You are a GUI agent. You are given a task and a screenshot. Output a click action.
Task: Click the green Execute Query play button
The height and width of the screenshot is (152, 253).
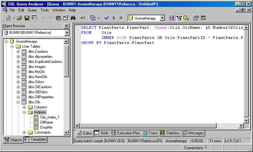114,18
